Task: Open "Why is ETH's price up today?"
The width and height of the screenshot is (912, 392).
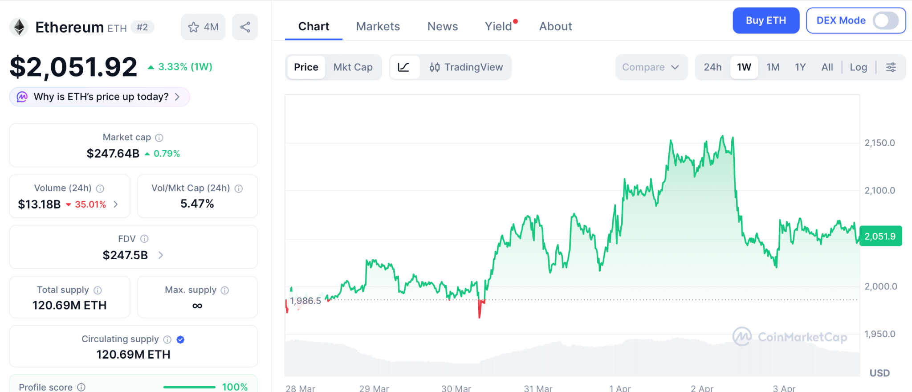Action: pyautogui.click(x=100, y=97)
